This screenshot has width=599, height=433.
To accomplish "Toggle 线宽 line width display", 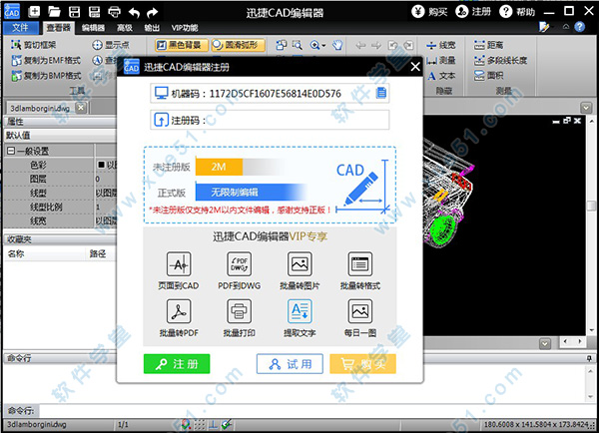I will [x=441, y=45].
